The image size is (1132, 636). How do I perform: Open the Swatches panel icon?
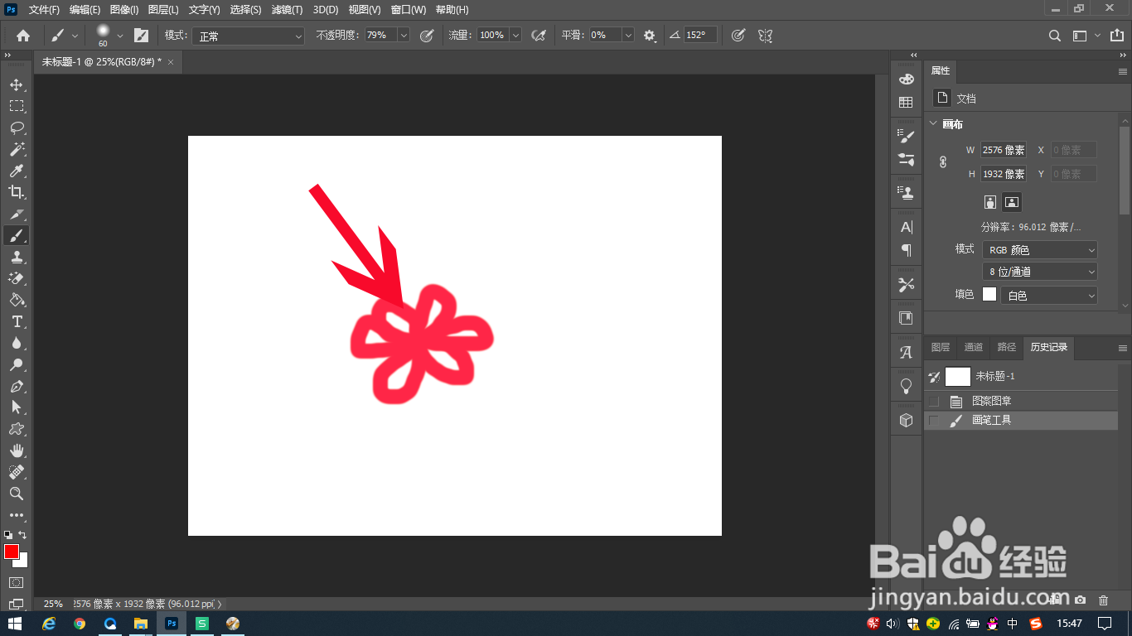[x=906, y=103]
